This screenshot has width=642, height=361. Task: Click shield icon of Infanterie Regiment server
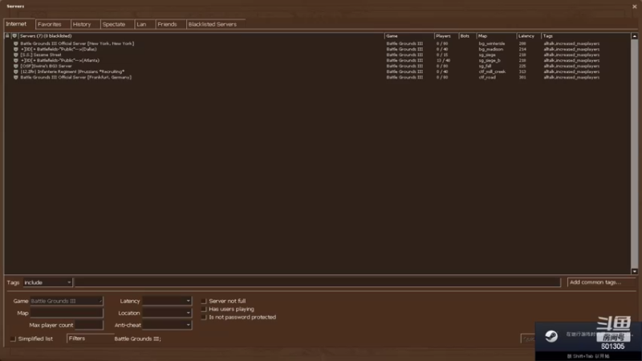click(15, 71)
